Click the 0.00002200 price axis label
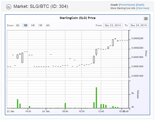 point(137,38)
